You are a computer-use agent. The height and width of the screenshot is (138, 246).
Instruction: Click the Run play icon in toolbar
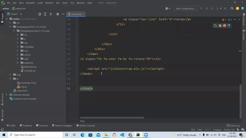pos(201,8)
